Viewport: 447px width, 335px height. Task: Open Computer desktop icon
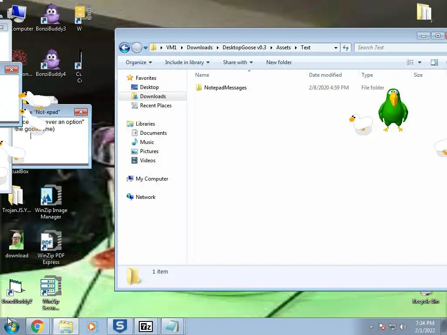point(17,17)
